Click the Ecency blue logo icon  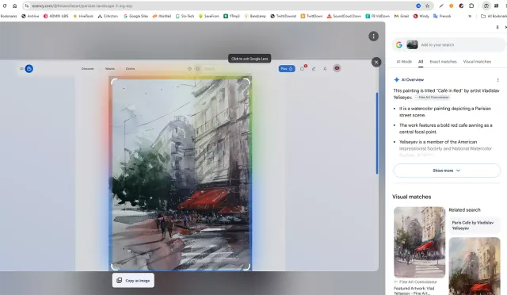tap(29, 69)
